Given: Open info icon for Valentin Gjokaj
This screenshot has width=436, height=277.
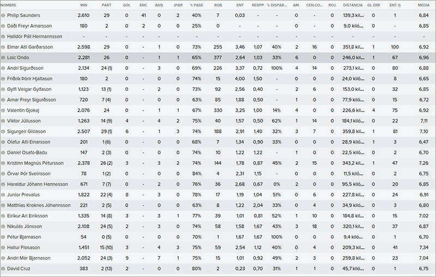Looking at the screenshot, I should pos(3,110).
